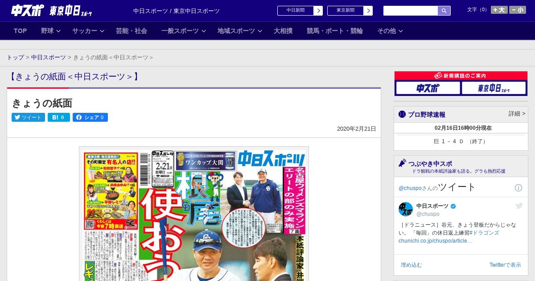
Task: Click the Twitter bird icon in tweet
Action: (519, 206)
